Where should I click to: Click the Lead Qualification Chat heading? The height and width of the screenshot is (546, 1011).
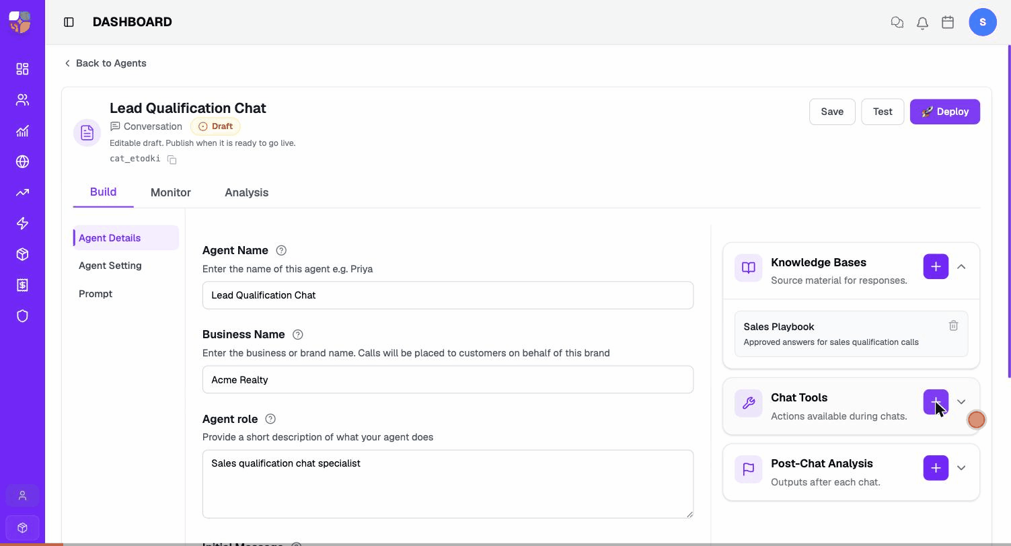click(188, 108)
